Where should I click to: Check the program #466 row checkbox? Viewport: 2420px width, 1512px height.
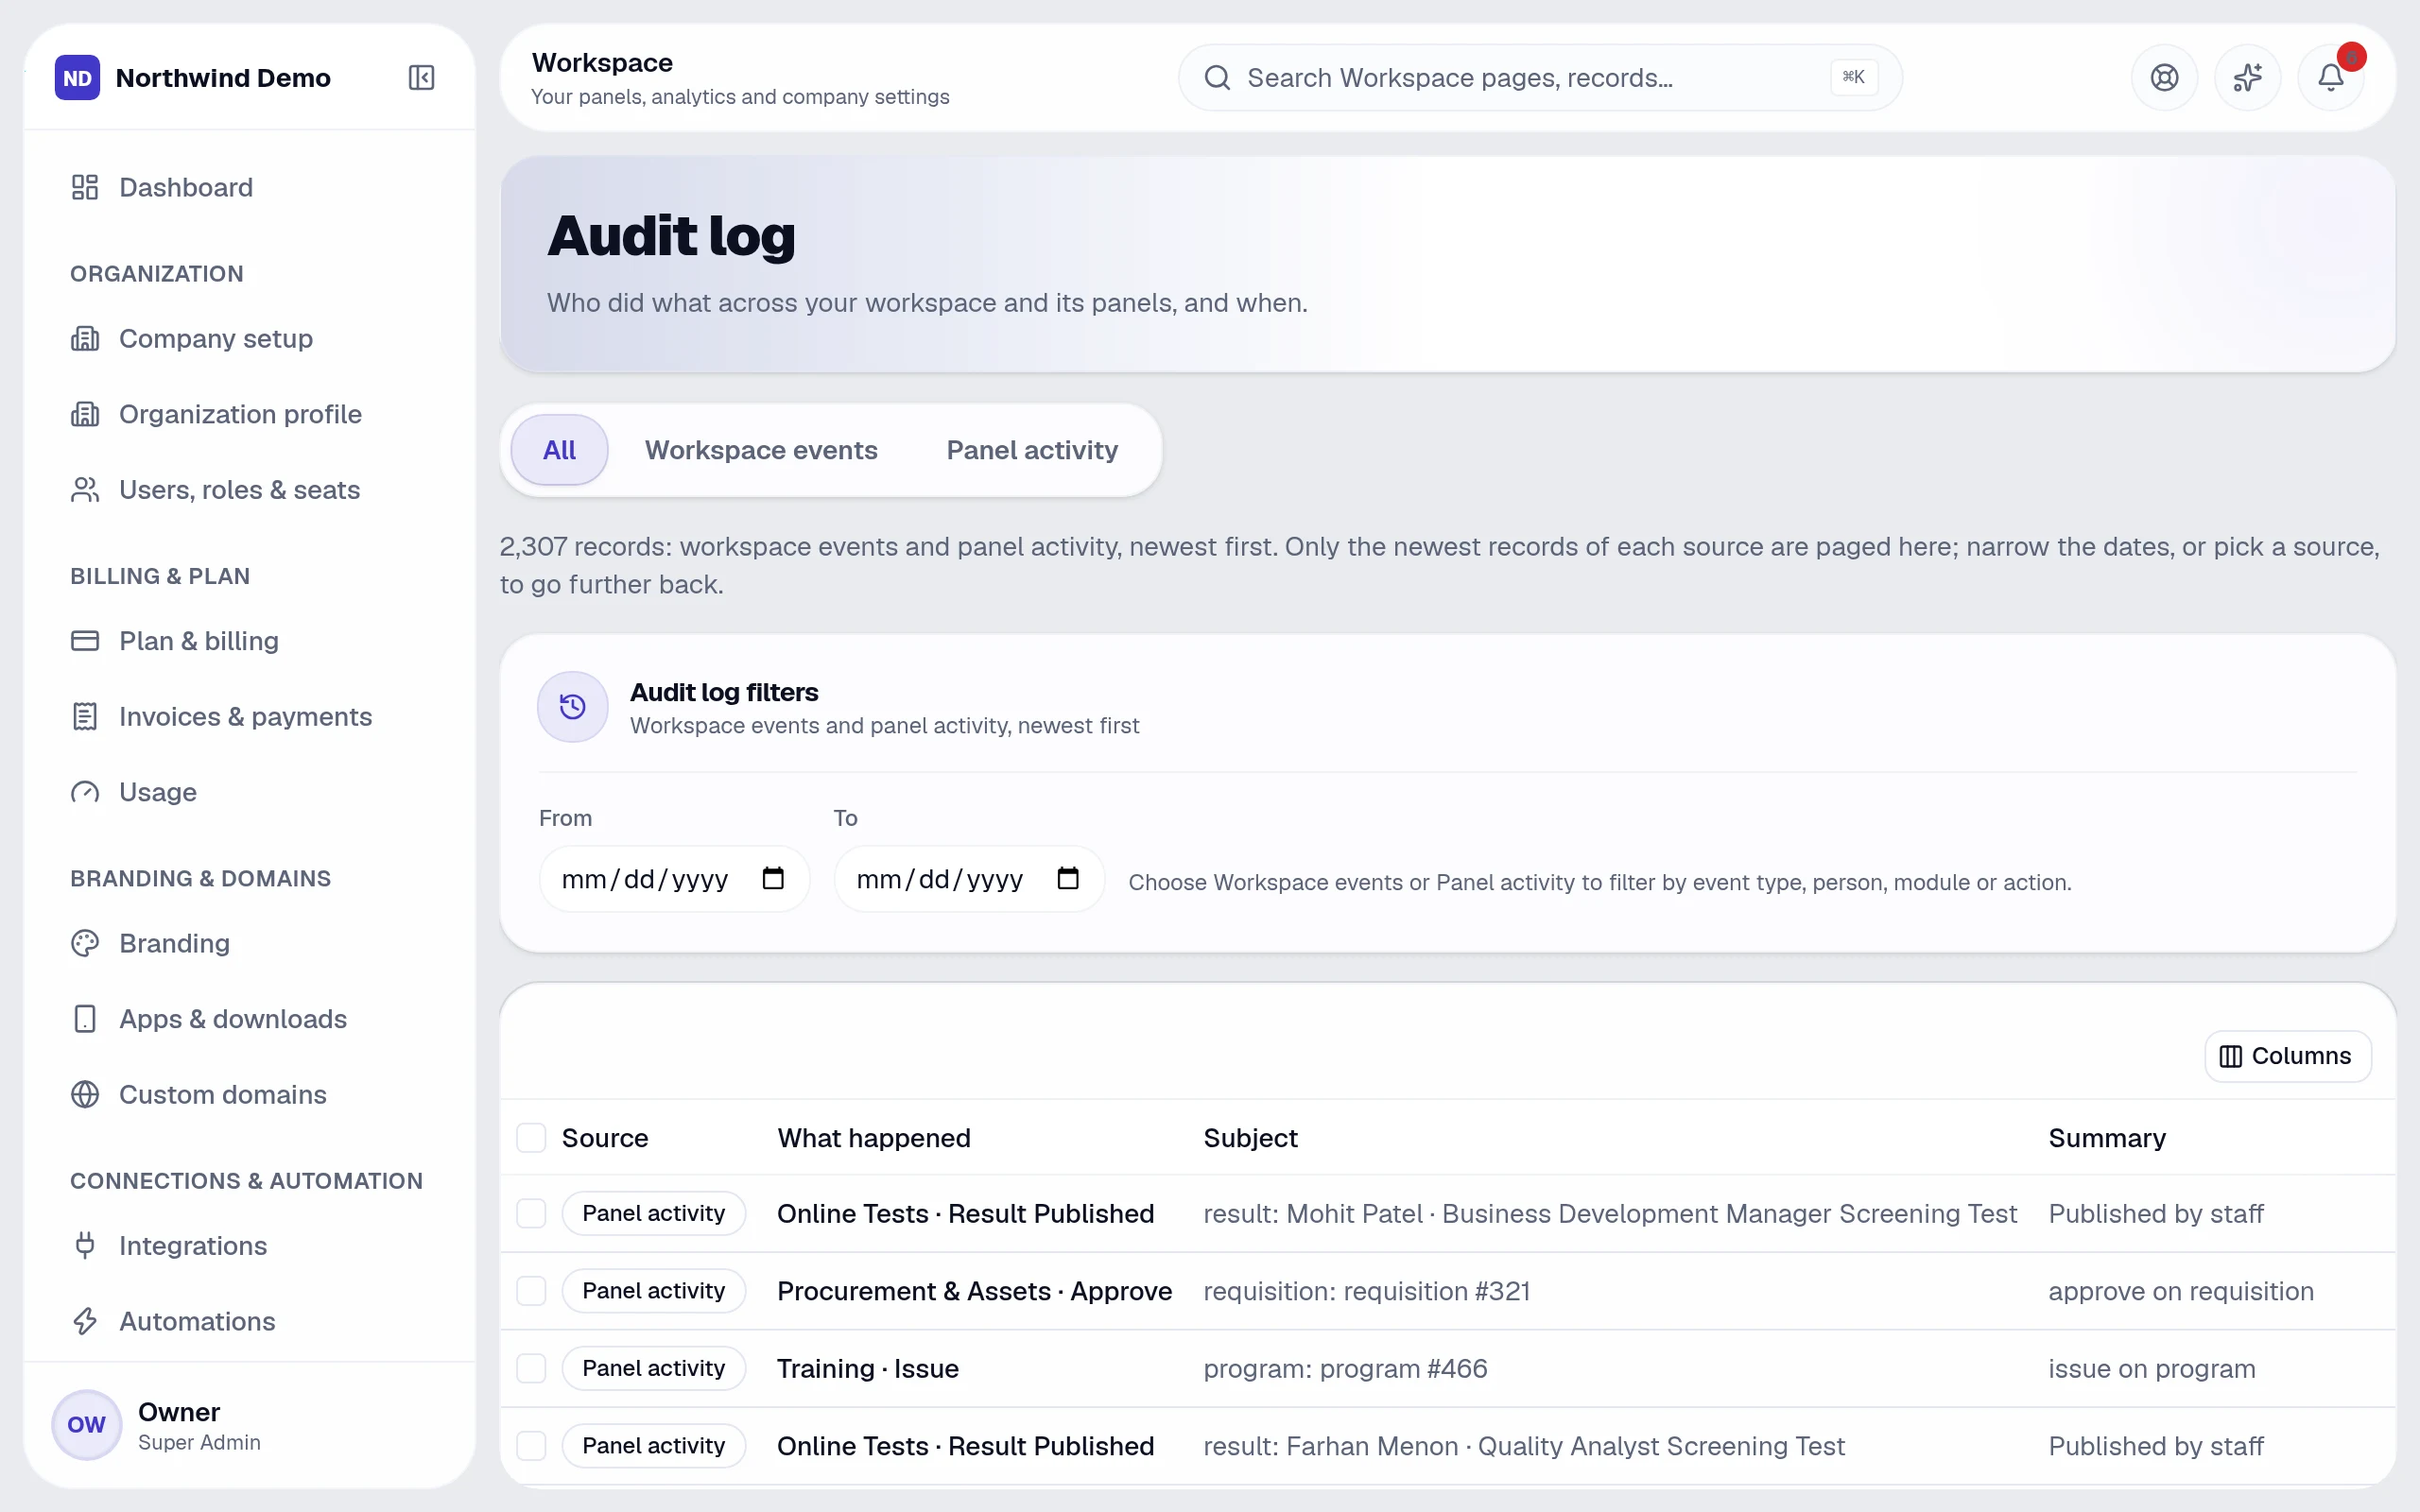[x=531, y=1368]
